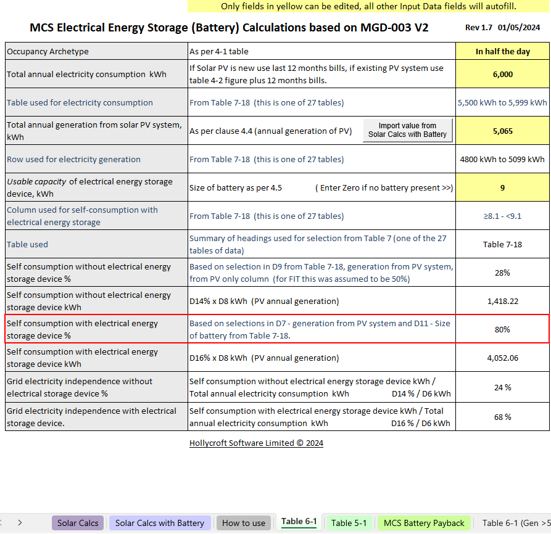Viewport: 551px width, 534px height.
Task: Click the Table 7-18 result cell
Action: click(502, 244)
